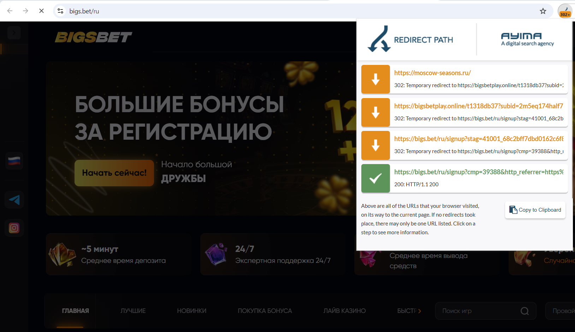Viewport: 575px width, 332px height.
Task: Click the browser forward arrow
Action: pyautogui.click(x=25, y=11)
